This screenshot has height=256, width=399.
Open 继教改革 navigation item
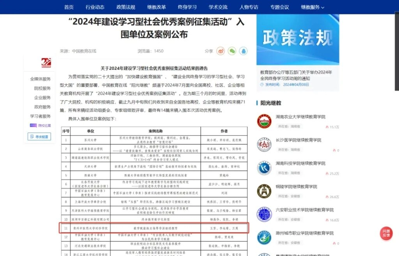[157, 7]
